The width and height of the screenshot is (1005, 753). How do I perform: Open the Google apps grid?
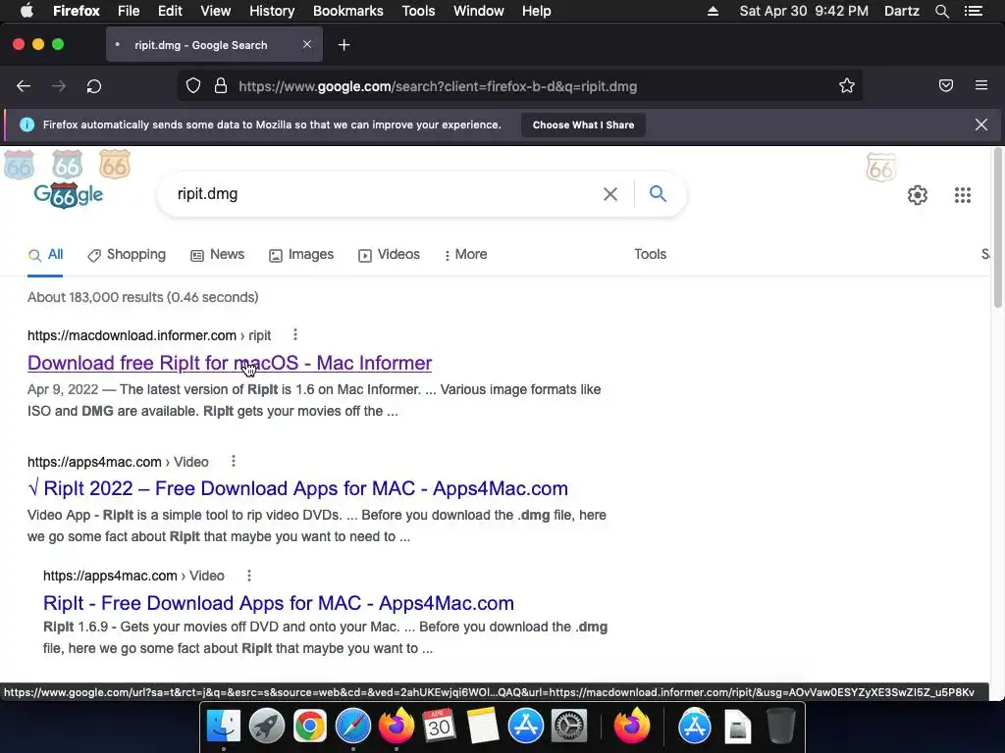(x=963, y=195)
